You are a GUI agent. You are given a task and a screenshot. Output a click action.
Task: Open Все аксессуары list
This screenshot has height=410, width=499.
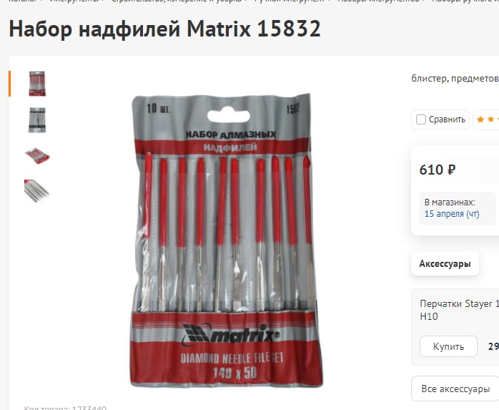point(455,389)
